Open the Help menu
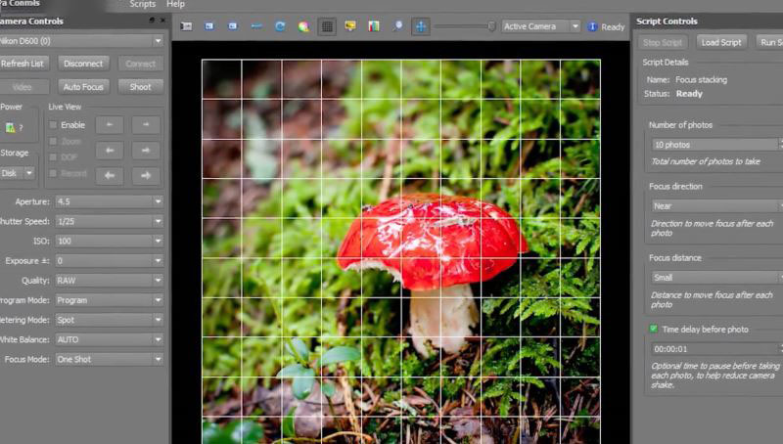The width and height of the screenshot is (783, 444). [175, 4]
